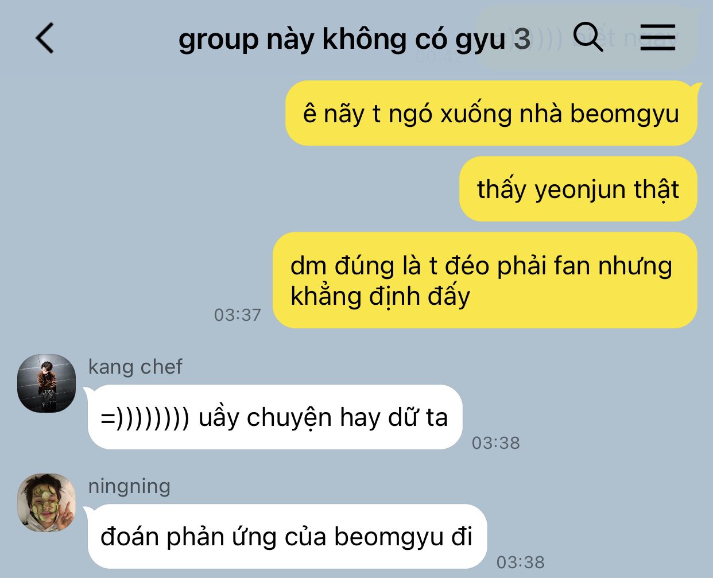Select ningning's "đoán phản ứng của beomgyu đi" bubble
The height and width of the screenshot is (578, 713).
pyautogui.click(x=287, y=536)
